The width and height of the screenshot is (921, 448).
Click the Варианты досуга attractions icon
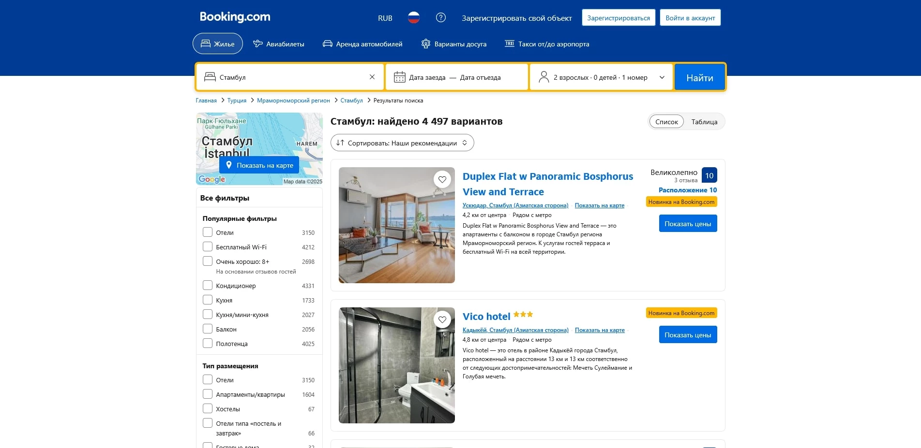click(425, 43)
